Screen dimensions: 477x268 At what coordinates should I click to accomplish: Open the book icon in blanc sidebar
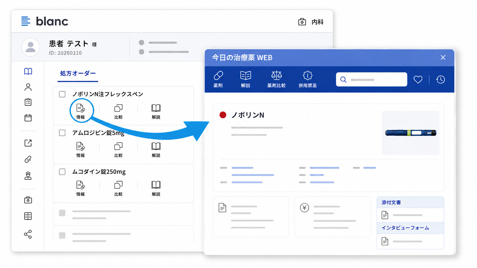(28, 71)
